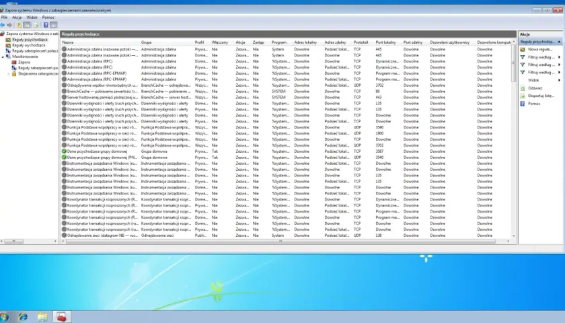565x323 pixels.
Task: Toggle the action pane toolbar icon
Action: pos(53,25)
